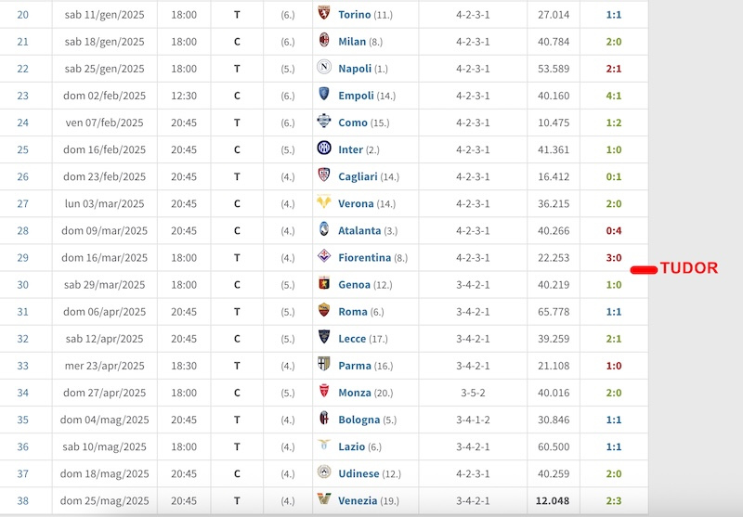Select matchday 30 number link
Image resolution: width=743 pixels, height=517 pixels.
[x=22, y=285]
